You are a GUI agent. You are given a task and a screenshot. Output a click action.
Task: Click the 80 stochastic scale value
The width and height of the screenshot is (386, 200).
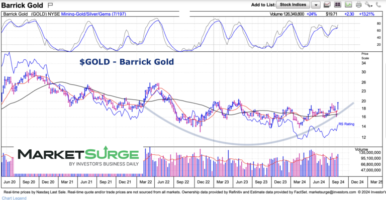pyautogui.click(x=378, y=24)
